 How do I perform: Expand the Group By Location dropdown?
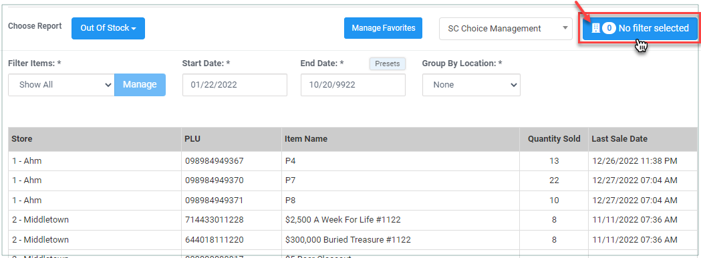point(471,84)
